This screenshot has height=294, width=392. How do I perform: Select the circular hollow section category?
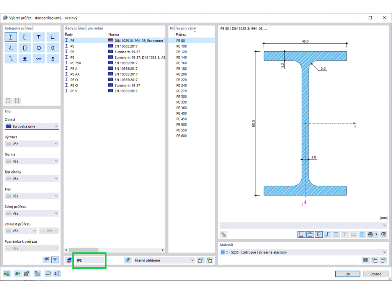tap(39, 48)
